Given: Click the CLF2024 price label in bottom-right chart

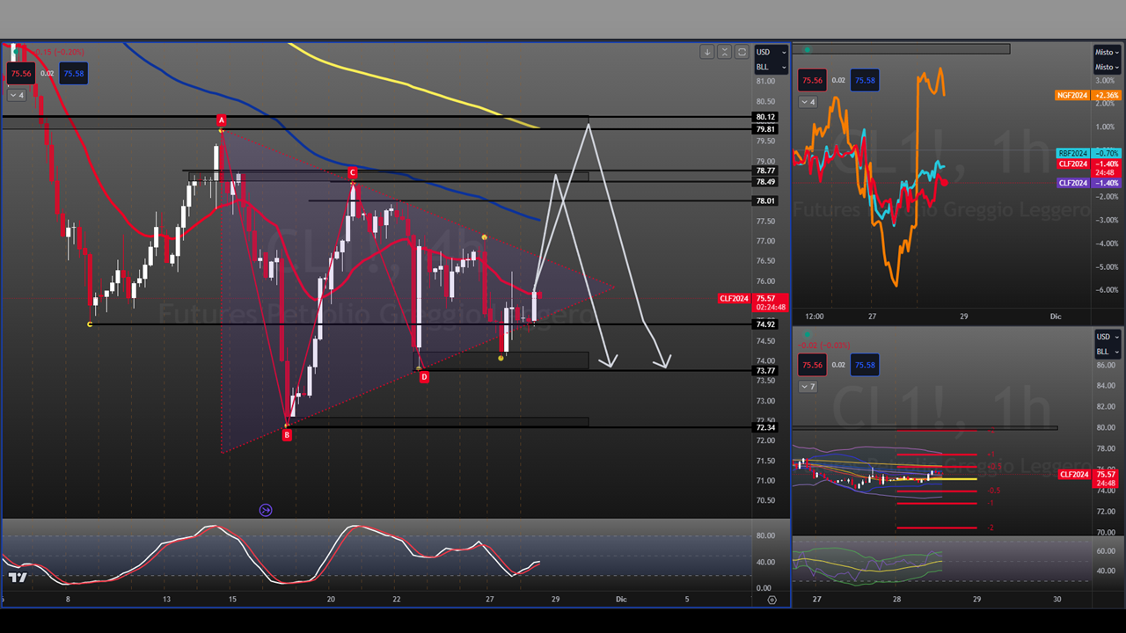Looking at the screenshot, I should [1073, 475].
